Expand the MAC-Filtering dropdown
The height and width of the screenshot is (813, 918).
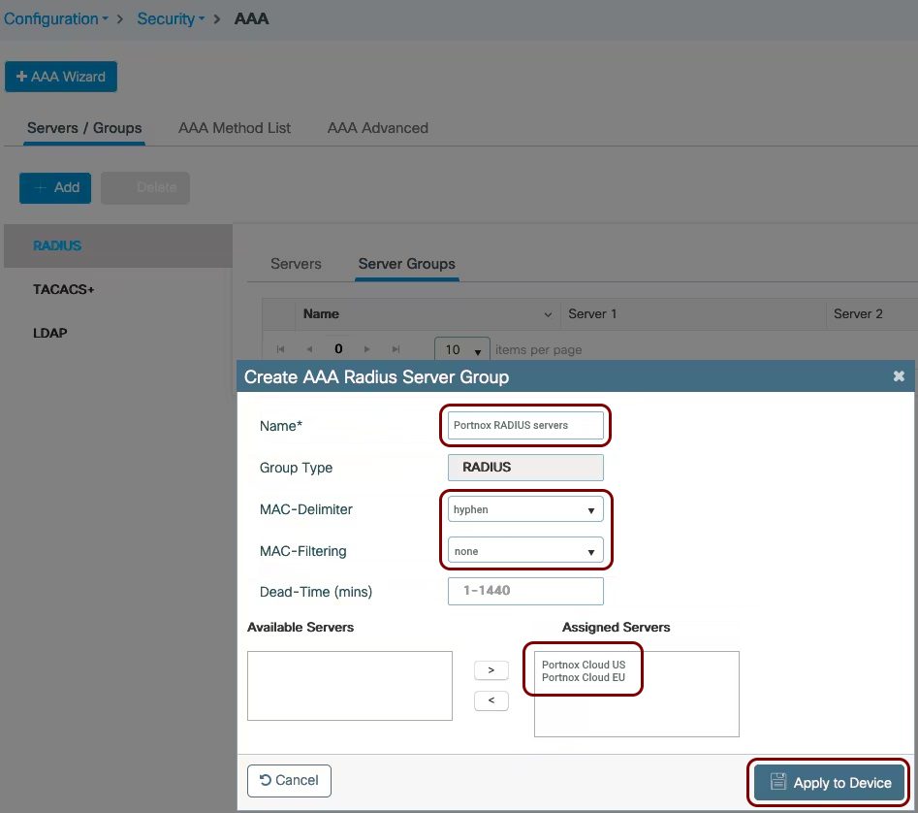[525, 551]
